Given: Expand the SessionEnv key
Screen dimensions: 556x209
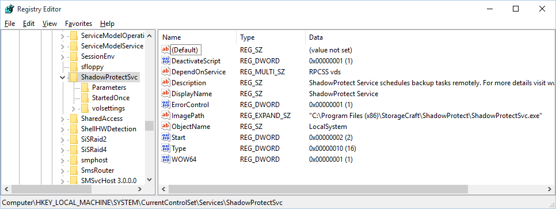Looking at the screenshot, I should coord(62,56).
